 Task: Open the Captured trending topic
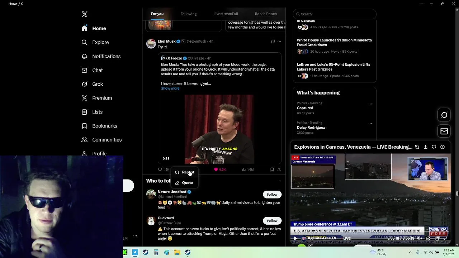click(x=305, y=108)
